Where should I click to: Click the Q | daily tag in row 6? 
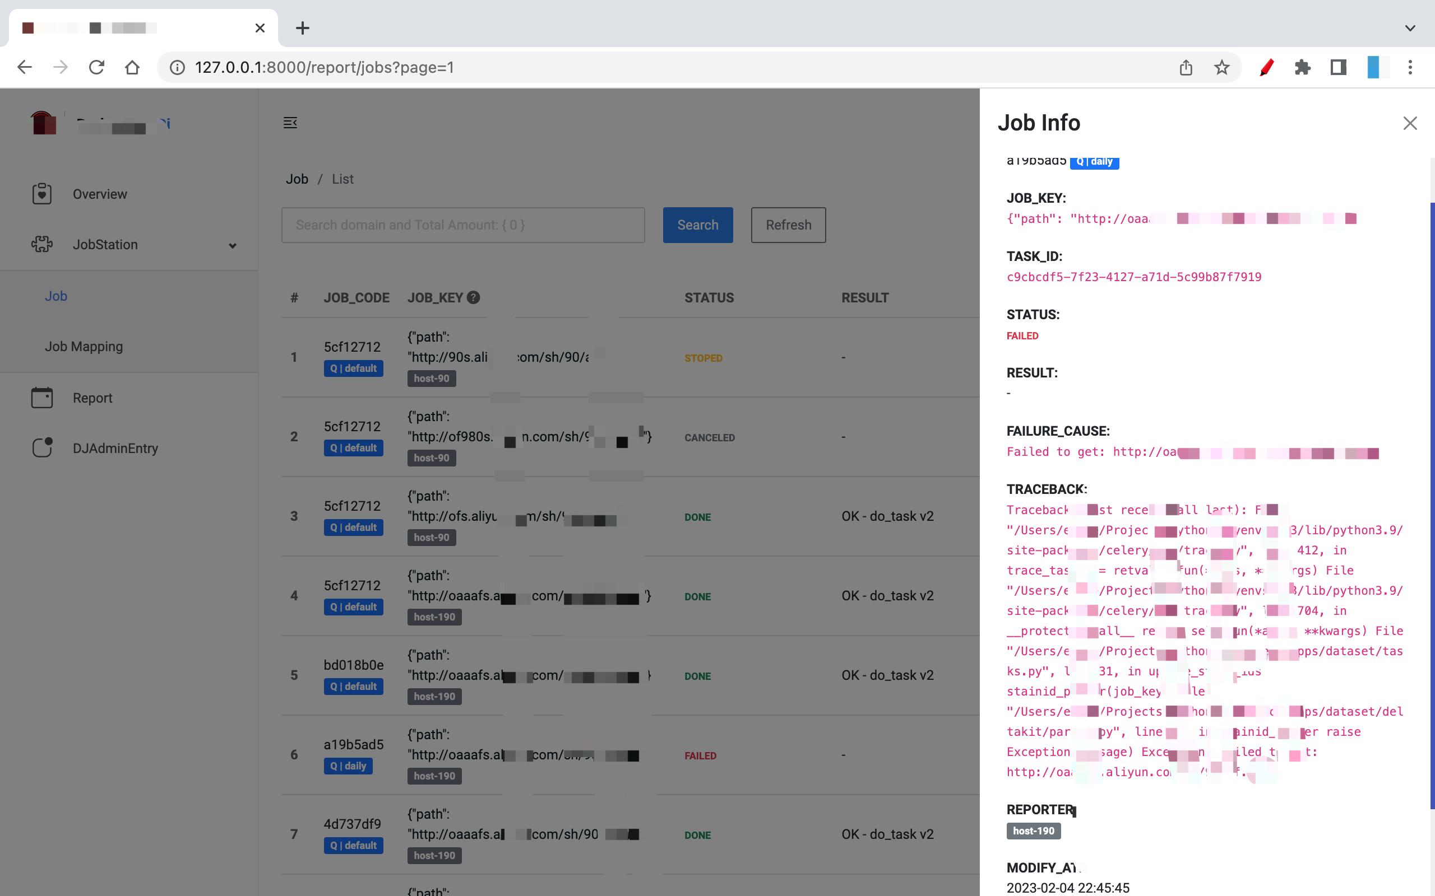coord(348,766)
